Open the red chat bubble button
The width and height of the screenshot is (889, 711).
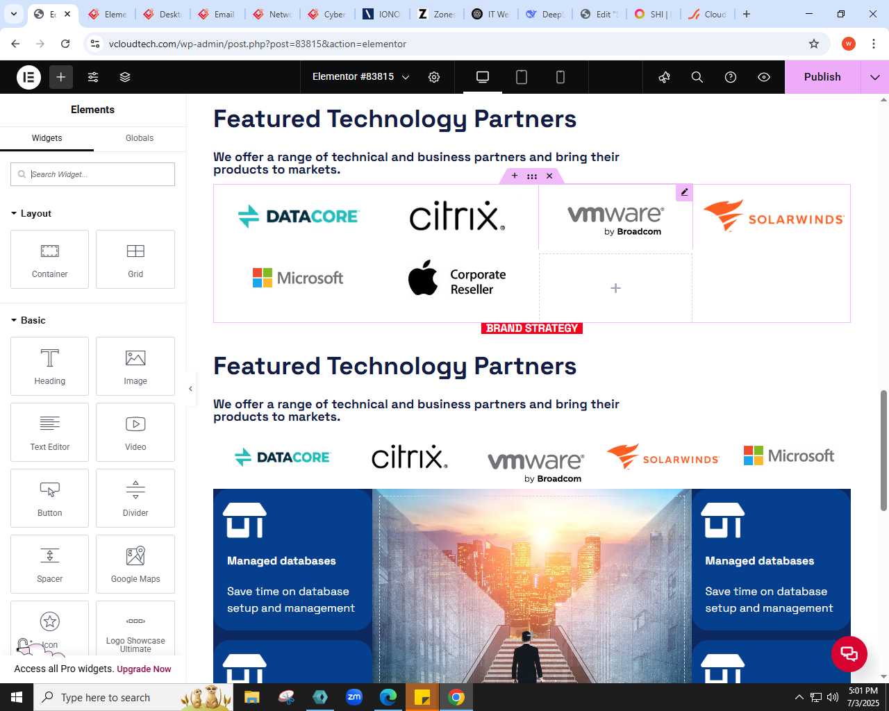pyautogui.click(x=849, y=653)
